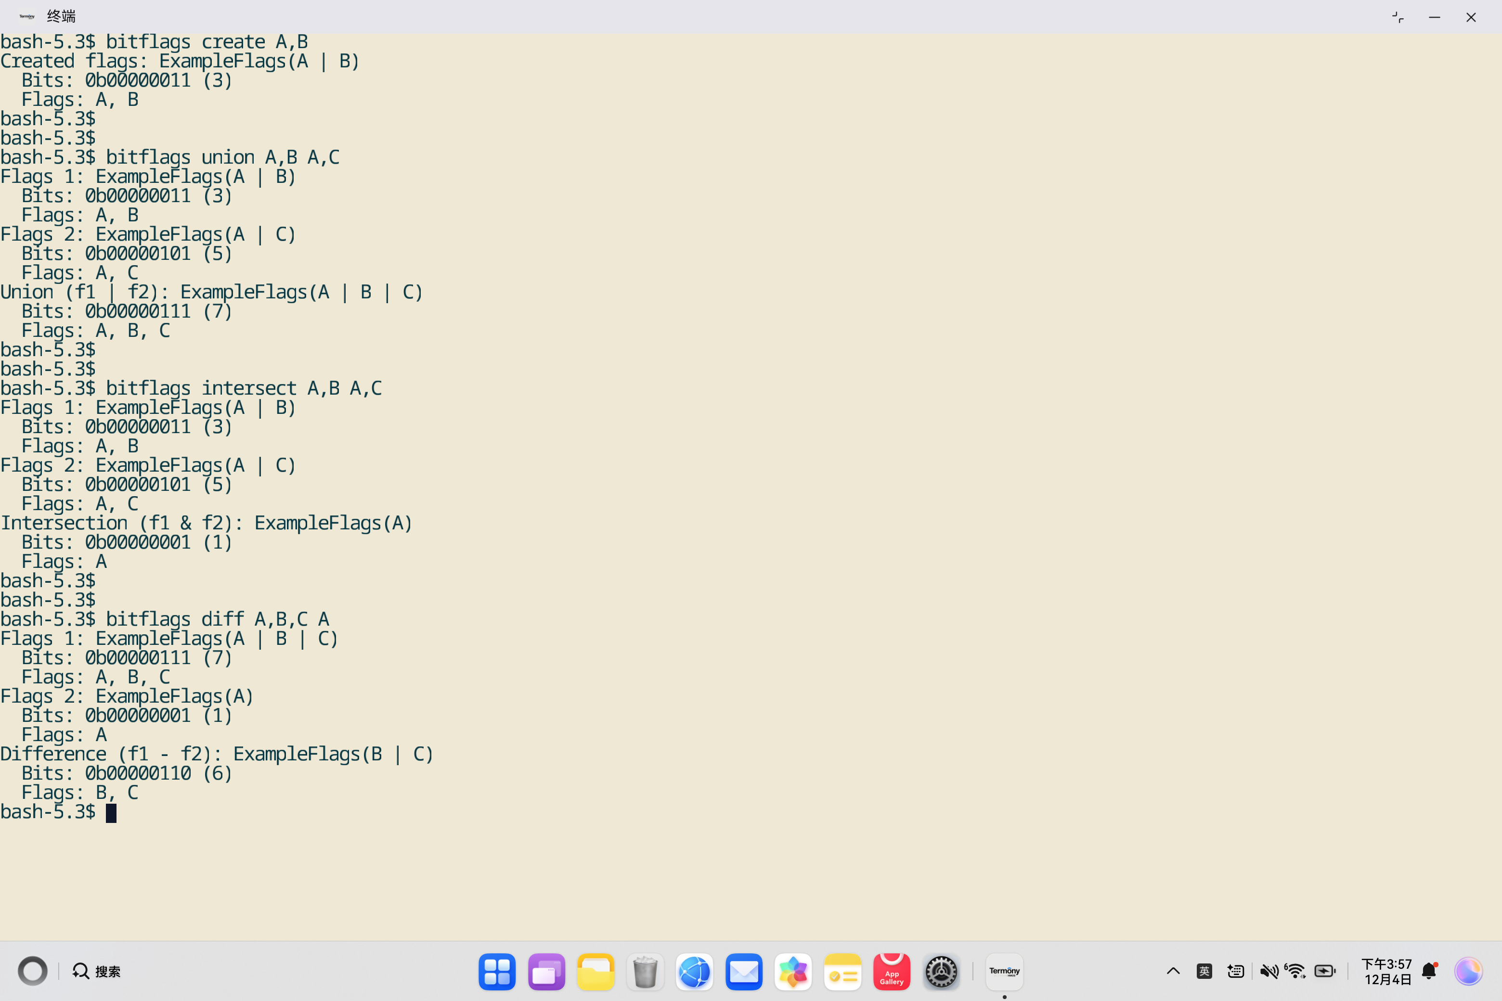Open notifications bell icon
The width and height of the screenshot is (1502, 1001).
pyautogui.click(x=1429, y=971)
